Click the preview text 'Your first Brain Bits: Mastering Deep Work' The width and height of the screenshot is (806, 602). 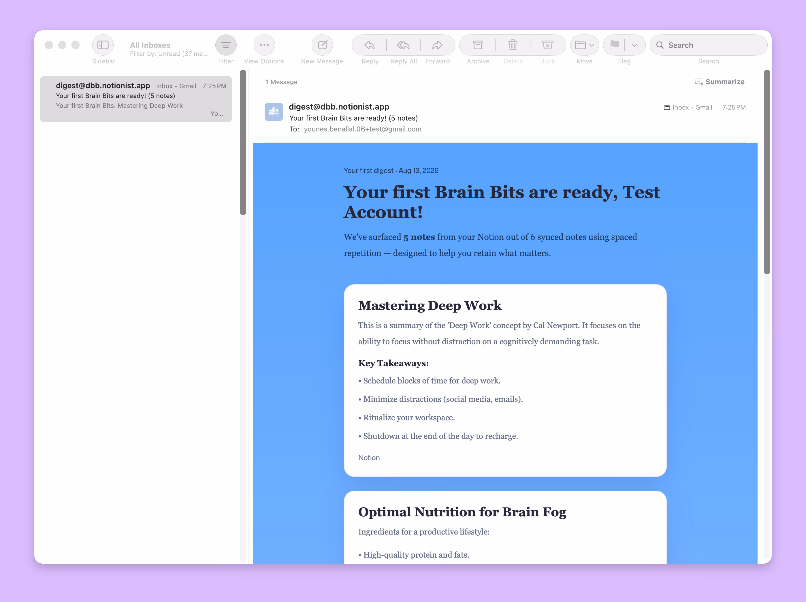pyautogui.click(x=119, y=106)
